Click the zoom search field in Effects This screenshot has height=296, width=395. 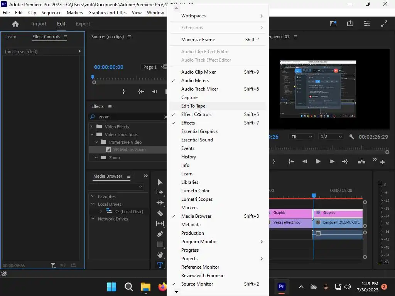128,117
